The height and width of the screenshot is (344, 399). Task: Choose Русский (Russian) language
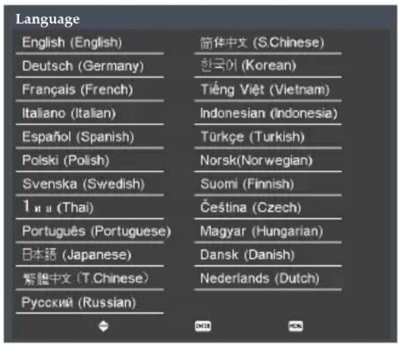79,303
